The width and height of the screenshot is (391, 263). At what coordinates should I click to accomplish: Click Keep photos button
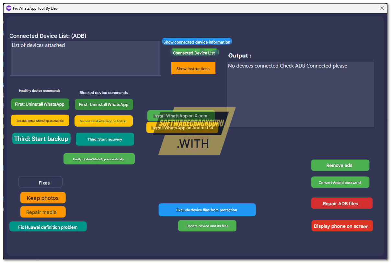coord(43,198)
